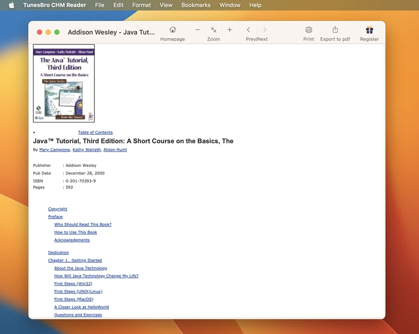The width and height of the screenshot is (419, 334).
Task: Open the Preface section
Action: coord(55,216)
